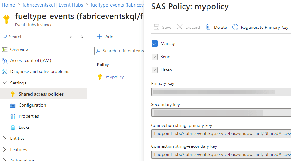Select the Connection string–secondary key field
Screen dimensions: 291x161
221,154
